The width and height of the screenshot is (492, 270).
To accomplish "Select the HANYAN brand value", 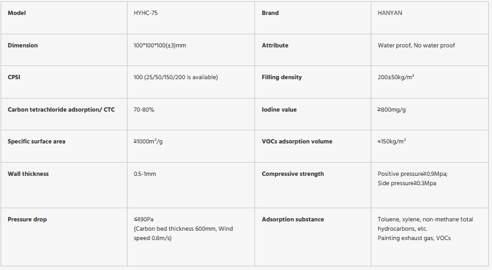I will click(393, 12).
